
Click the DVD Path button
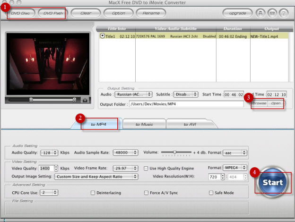coord(53,13)
